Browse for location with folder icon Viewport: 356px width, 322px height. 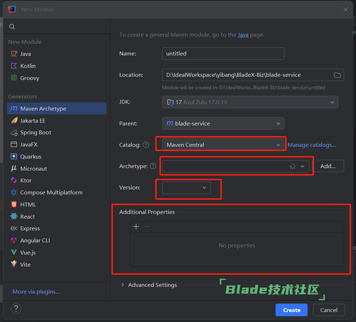pyautogui.click(x=337, y=75)
